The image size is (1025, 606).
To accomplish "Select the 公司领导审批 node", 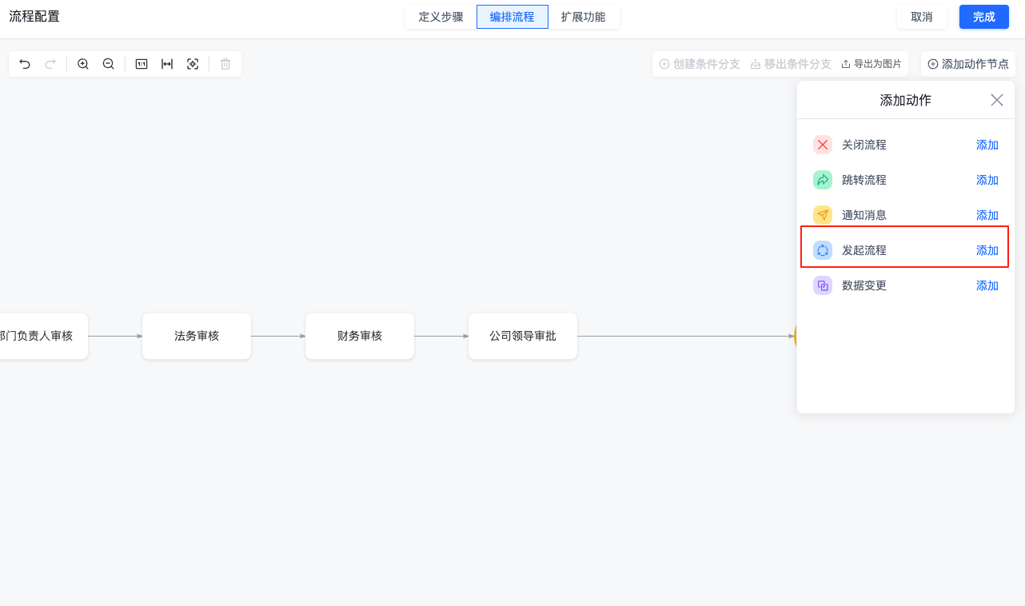I will click(x=523, y=336).
